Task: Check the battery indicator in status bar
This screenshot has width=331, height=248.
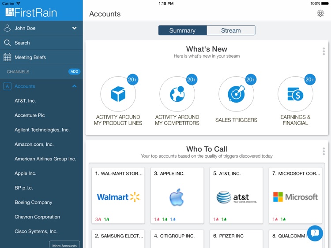Action: [x=325, y=4]
